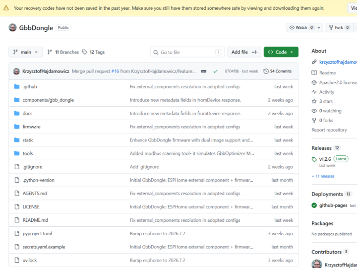The image size is (357, 268).
Task: Open KrzysztofHajdamowicz commit author link
Action: 46,71
